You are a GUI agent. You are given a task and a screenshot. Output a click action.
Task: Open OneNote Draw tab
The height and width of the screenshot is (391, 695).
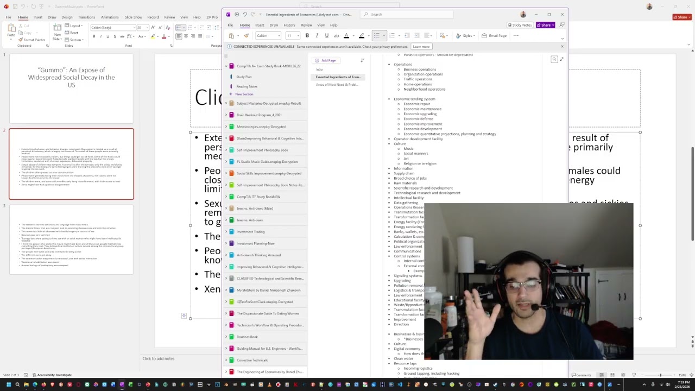pos(274,25)
